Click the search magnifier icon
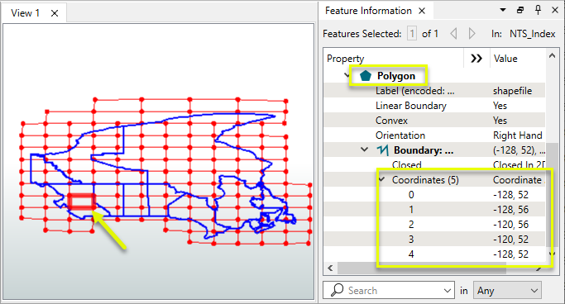565x304 pixels. click(x=338, y=290)
